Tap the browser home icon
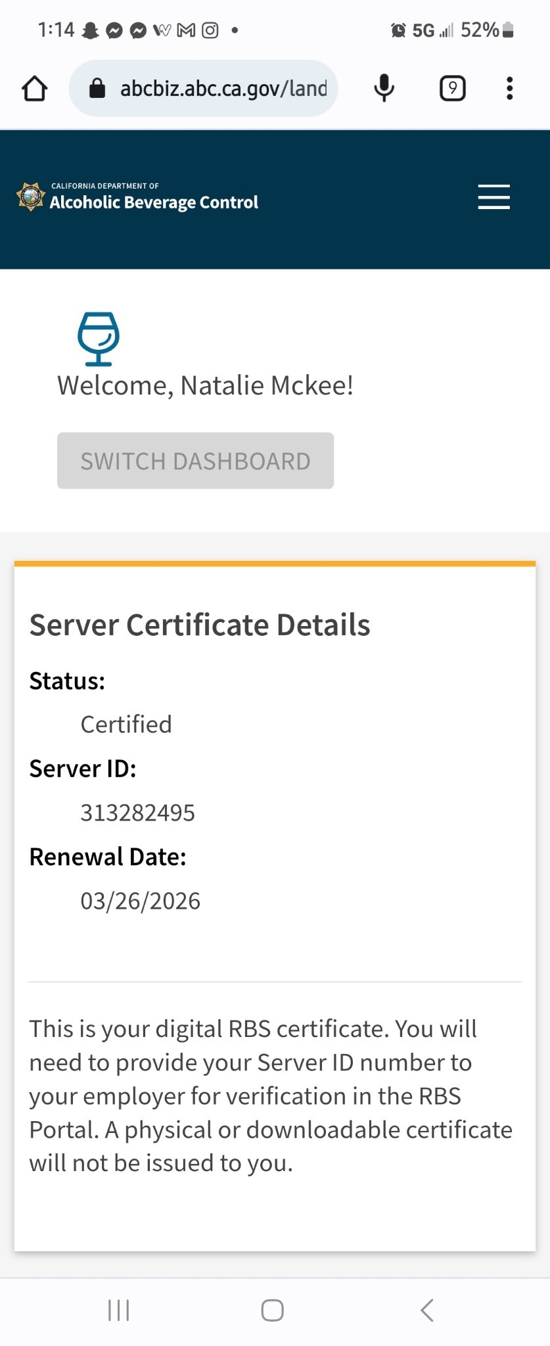The image size is (550, 1346). [x=35, y=89]
